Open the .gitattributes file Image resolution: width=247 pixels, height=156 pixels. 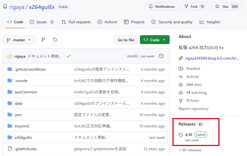pos(26,149)
